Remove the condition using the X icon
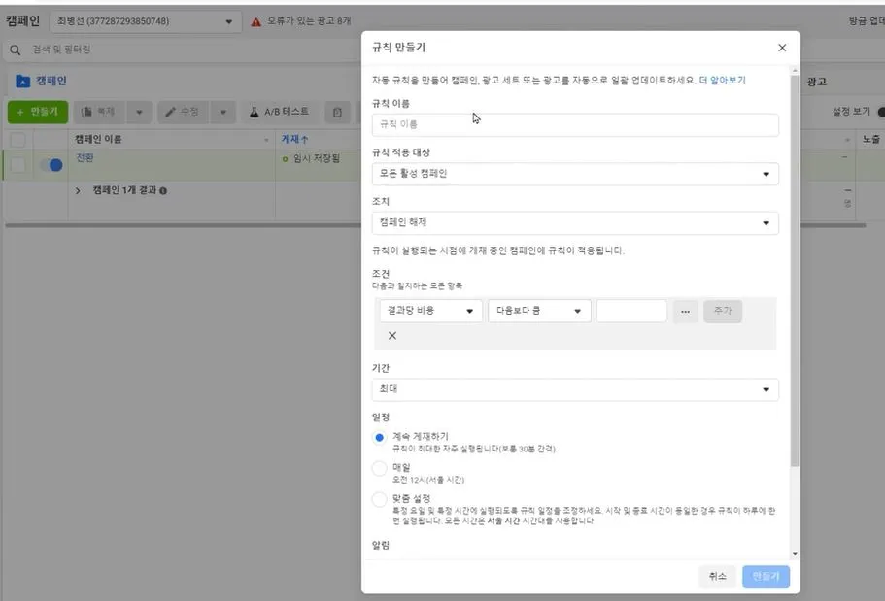This screenshot has height=601, width=885. (392, 334)
